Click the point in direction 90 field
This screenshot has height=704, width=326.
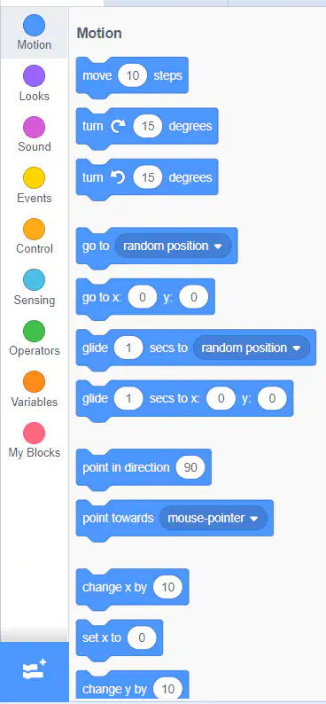190,467
